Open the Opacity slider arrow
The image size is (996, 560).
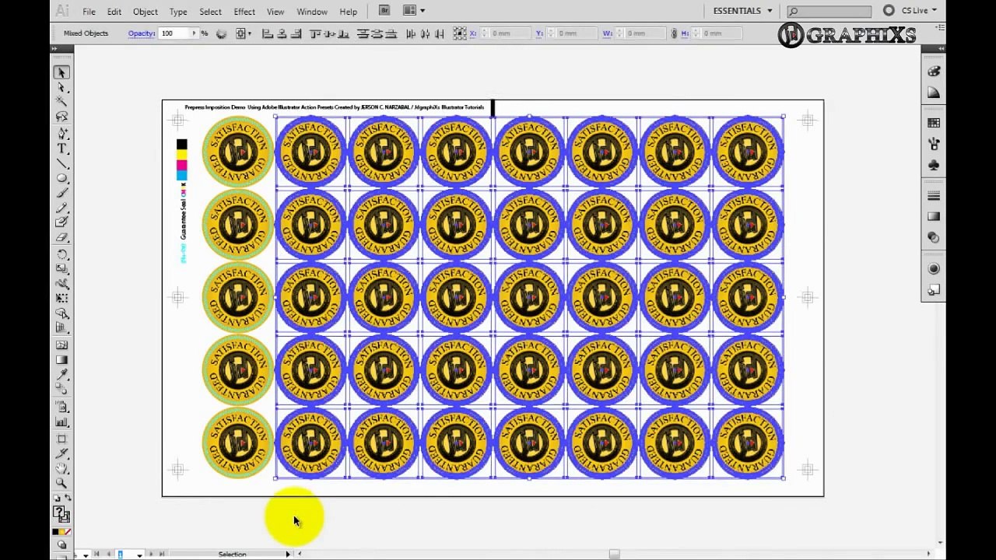point(195,33)
